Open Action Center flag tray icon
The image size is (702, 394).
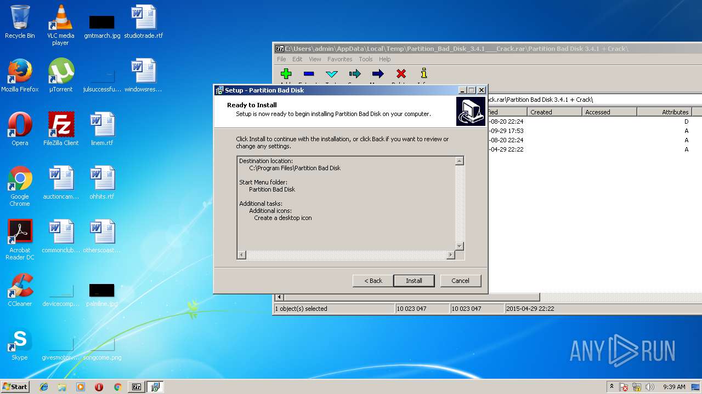pyautogui.click(x=624, y=387)
